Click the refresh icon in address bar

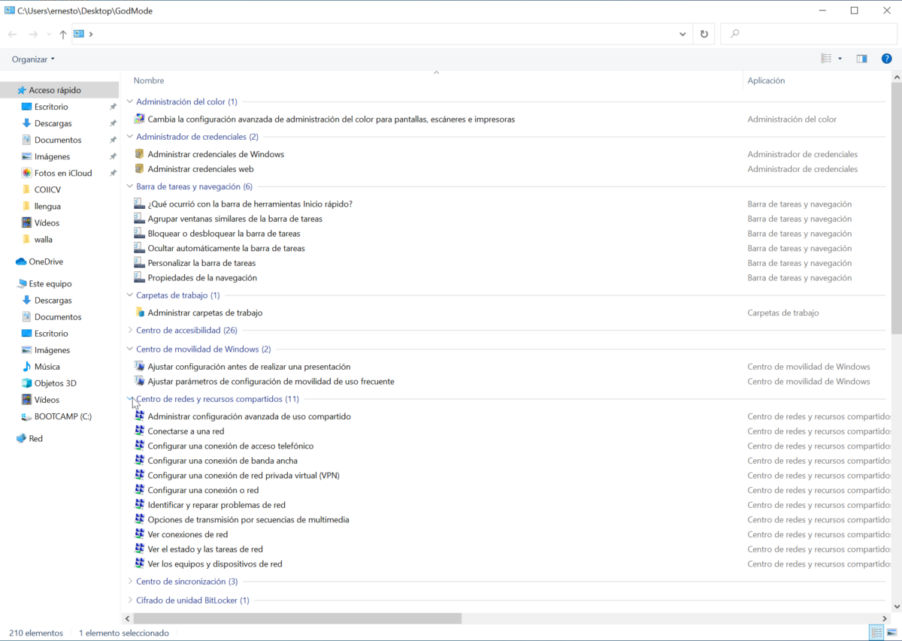click(x=704, y=34)
